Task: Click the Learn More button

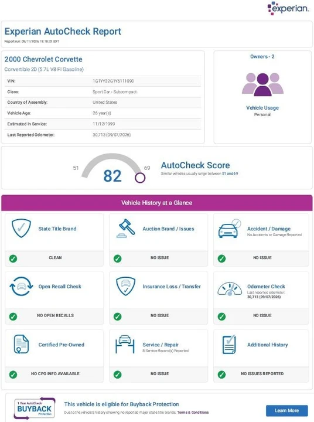Action: pyautogui.click(x=287, y=411)
